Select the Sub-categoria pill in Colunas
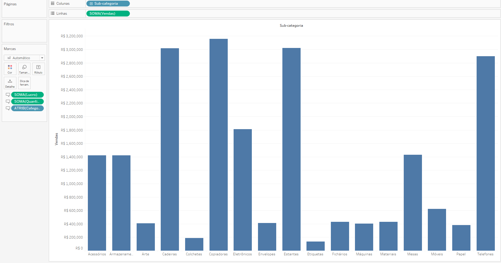This screenshot has height=263, width=501. coord(108,4)
